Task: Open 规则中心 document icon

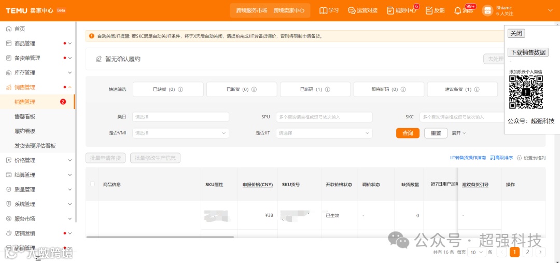Action: click(x=391, y=10)
